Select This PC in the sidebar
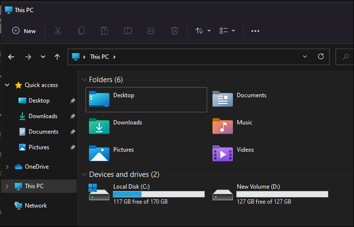This screenshot has height=227, width=354. pos(35,186)
